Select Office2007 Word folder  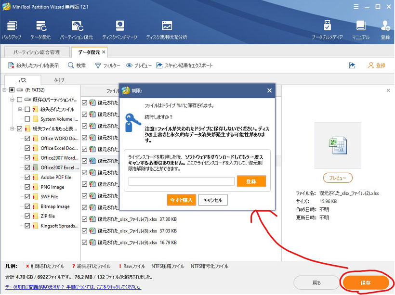tap(59, 158)
